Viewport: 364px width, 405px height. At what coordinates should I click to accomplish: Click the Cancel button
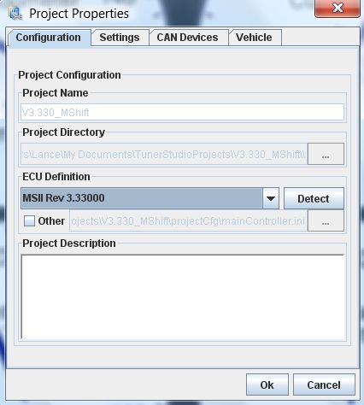point(324,385)
